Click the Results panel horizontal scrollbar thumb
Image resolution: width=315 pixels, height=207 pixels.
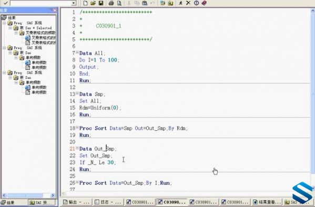[x=25, y=195]
